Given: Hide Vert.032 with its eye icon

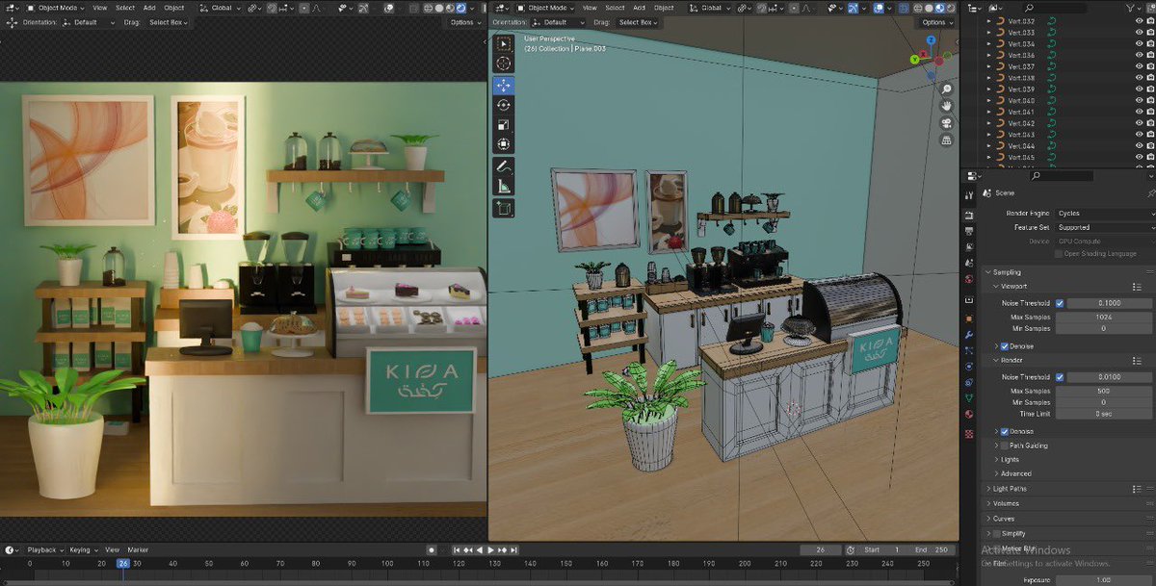Looking at the screenshot, I should click(1137, 21).
